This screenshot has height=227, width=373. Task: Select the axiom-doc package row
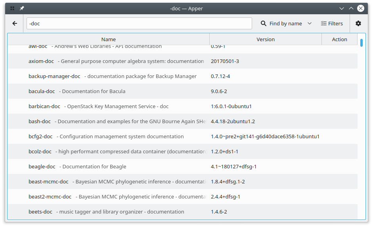pos(41,61)
